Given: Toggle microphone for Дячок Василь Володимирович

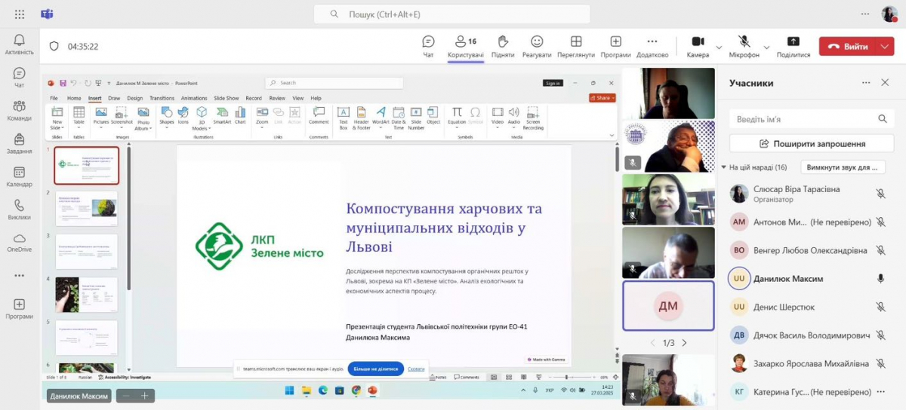Looking at the screenshot, I should [x=880, y=335].
